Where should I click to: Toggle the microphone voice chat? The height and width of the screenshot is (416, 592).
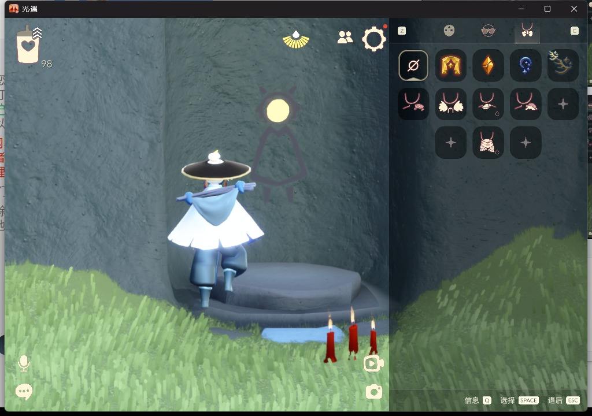(24, 363)
